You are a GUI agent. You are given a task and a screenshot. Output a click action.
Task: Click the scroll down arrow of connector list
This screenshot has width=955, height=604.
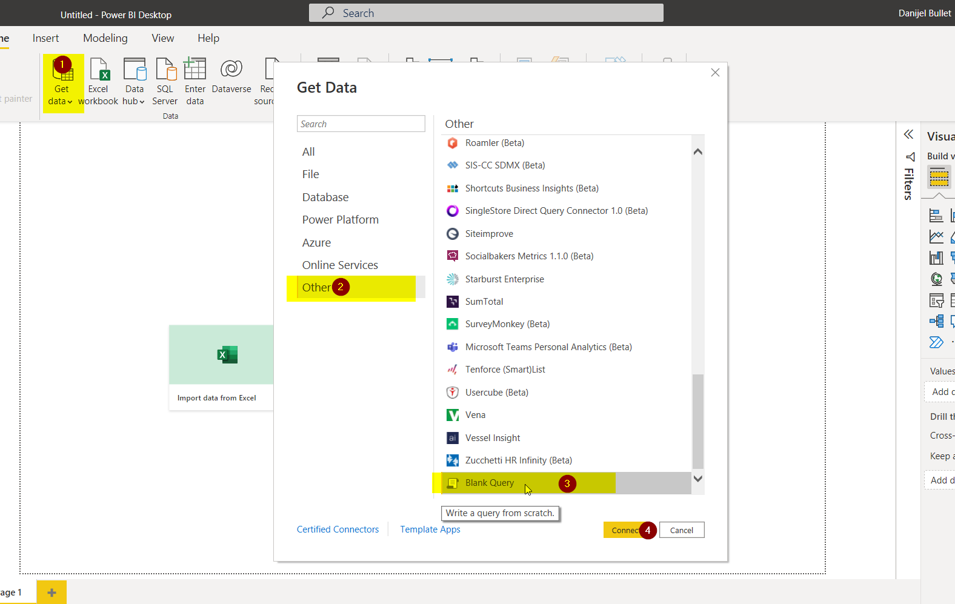point(698,479)
